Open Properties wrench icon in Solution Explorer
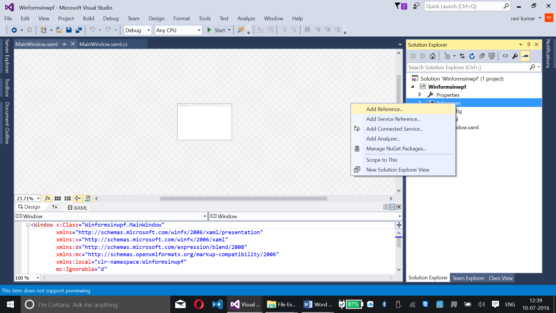This screenshot has height=313, width=556. tap(515, 56)
